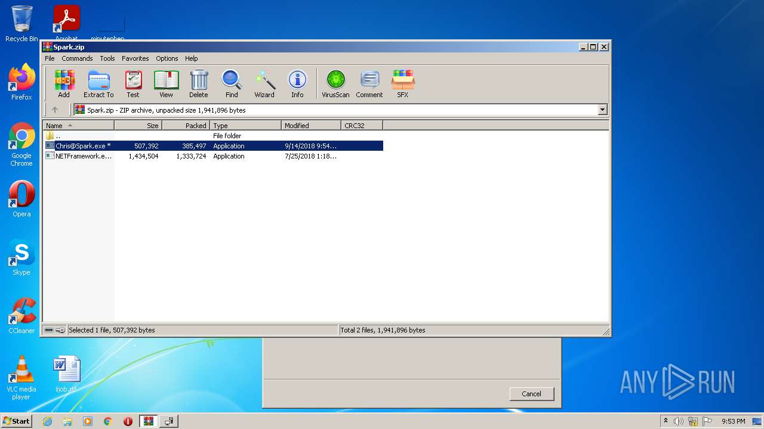Screen dimensions: 764x429
Task: Sort by Type column header
Action: tap(245, 125)
